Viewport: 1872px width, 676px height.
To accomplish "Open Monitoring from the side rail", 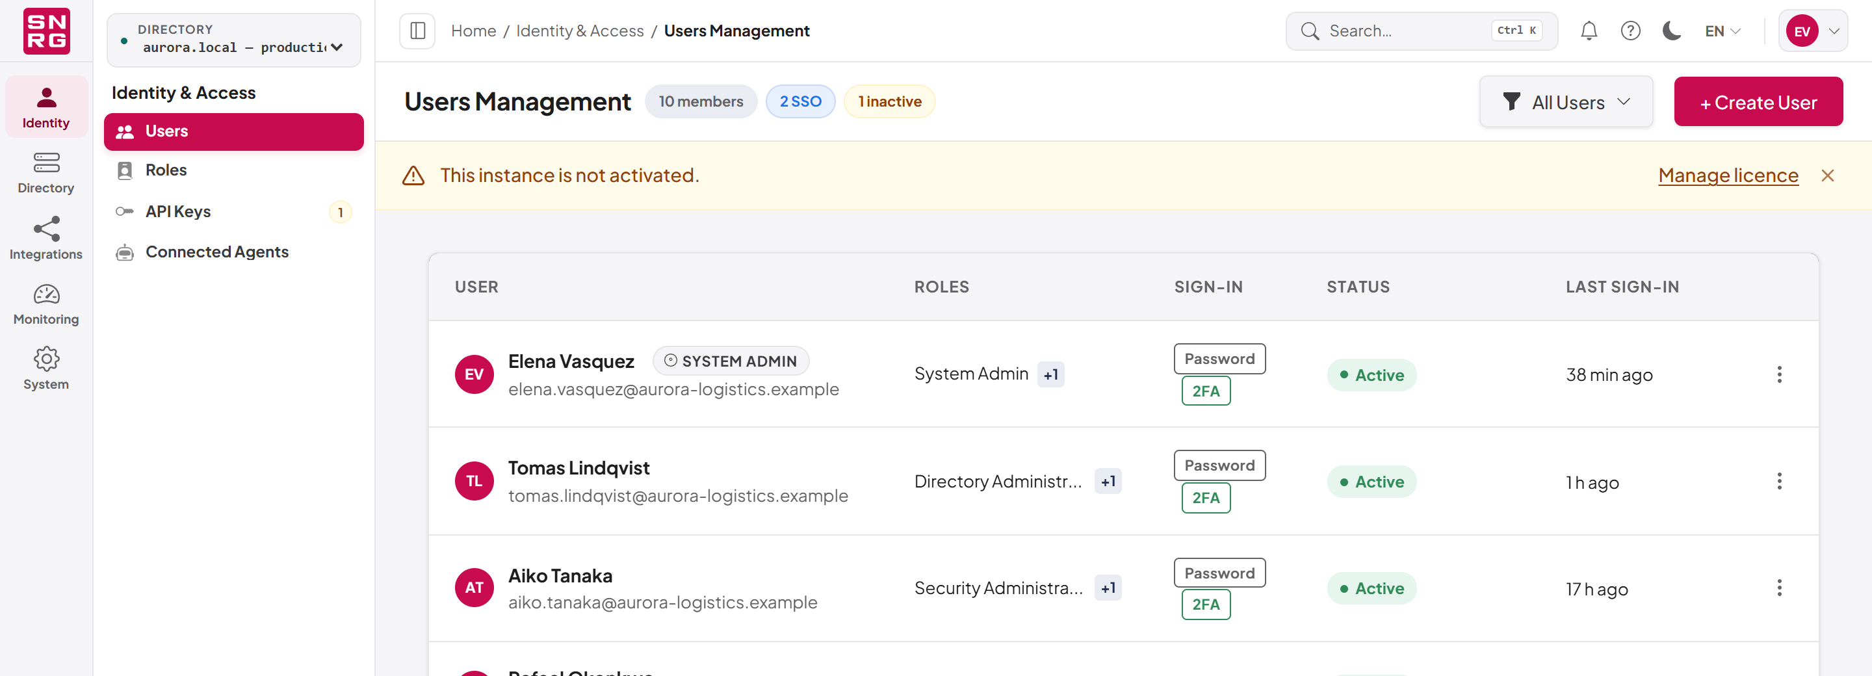I will coord(45,304).
